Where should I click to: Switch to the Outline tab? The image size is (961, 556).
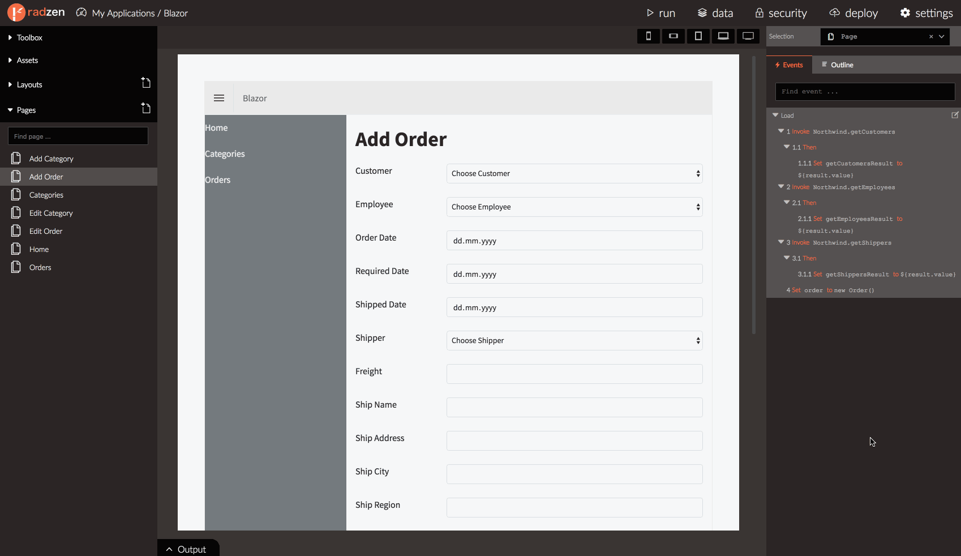click(838, 65)
